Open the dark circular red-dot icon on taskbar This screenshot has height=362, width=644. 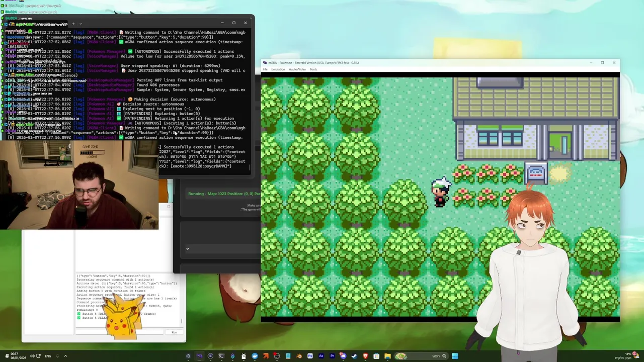tap(276, 356)
